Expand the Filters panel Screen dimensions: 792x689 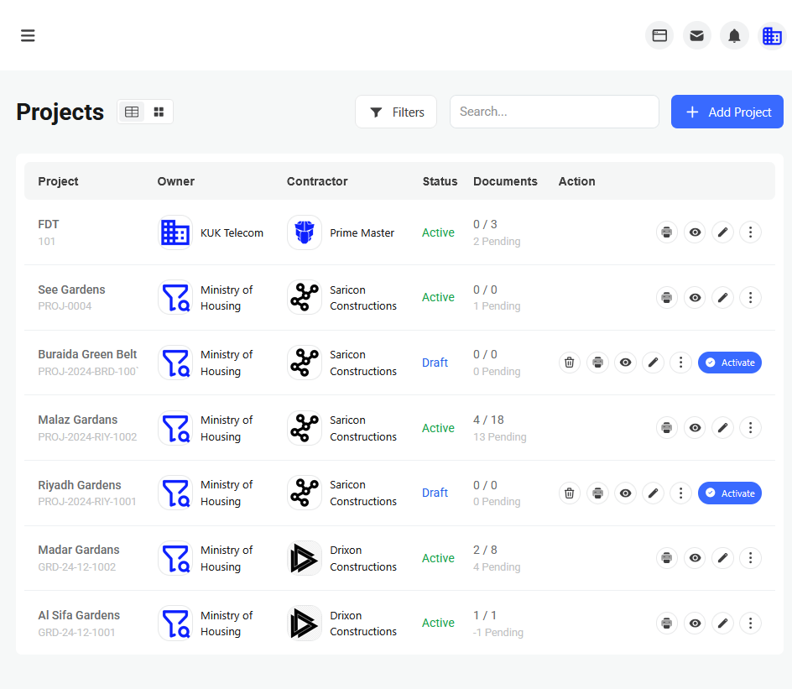[x=396, y=112]
